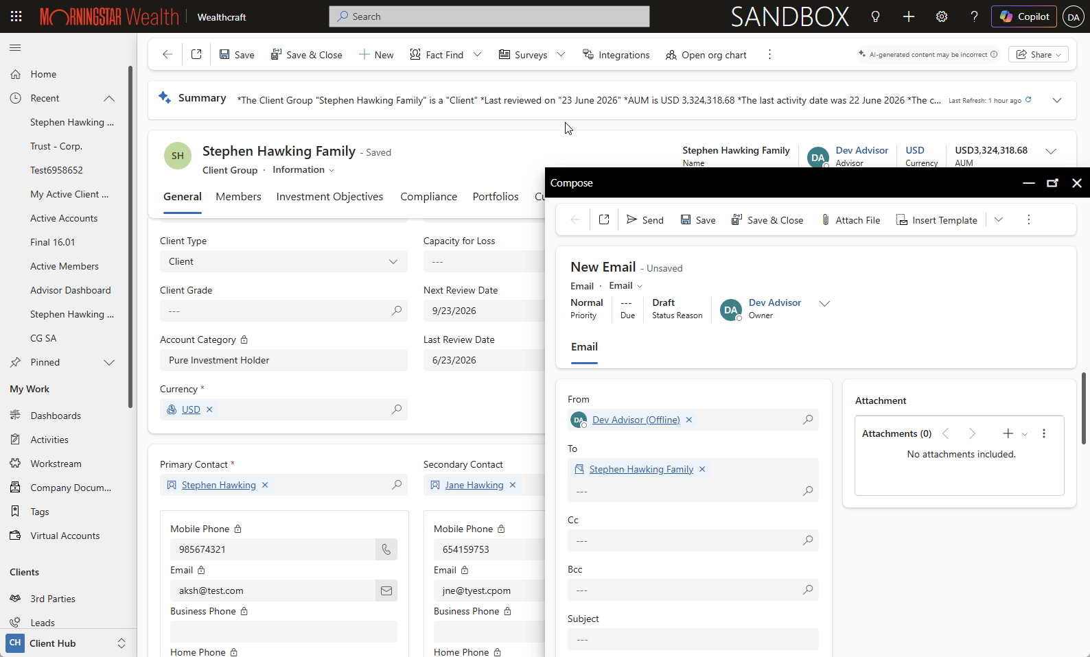The width and height of the screenshot is (1090, 657).
Task: Click Save in the Compose toolbar
Action: pyautogui.click(x=698, y=220)
